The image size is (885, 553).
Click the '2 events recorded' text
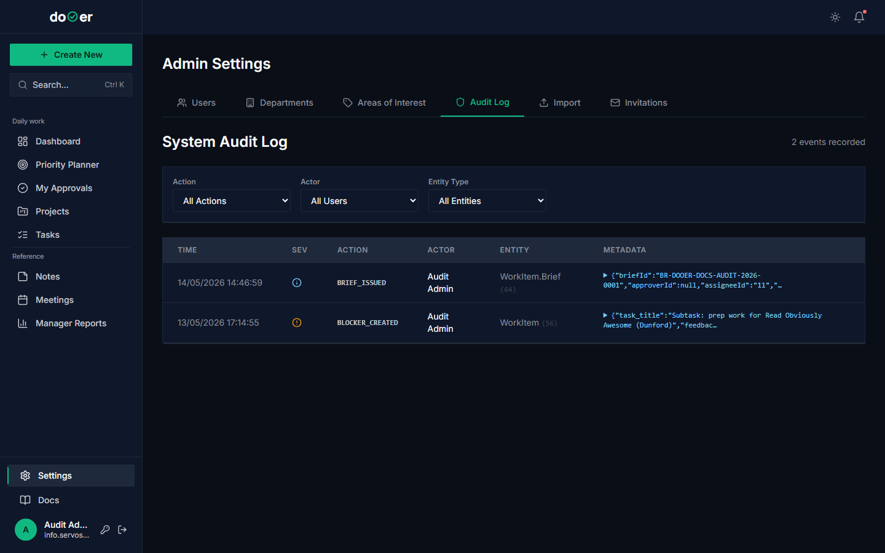click(x=828, y=142)
